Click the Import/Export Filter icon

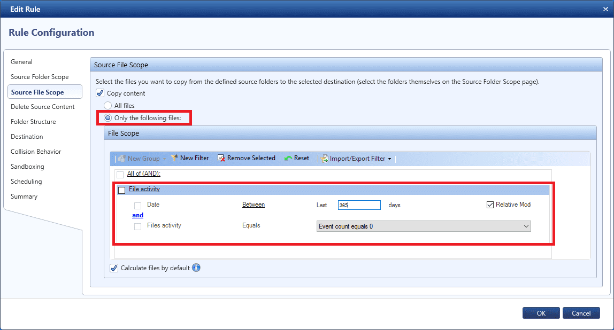click(x=324, y=159)
